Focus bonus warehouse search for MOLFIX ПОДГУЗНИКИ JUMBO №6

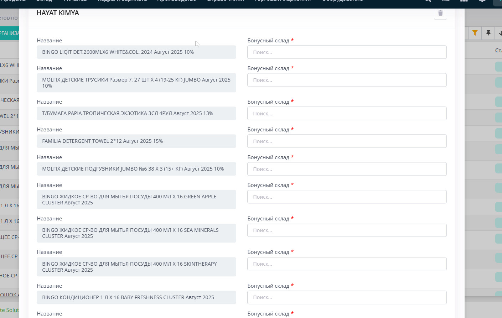point(347,169)
